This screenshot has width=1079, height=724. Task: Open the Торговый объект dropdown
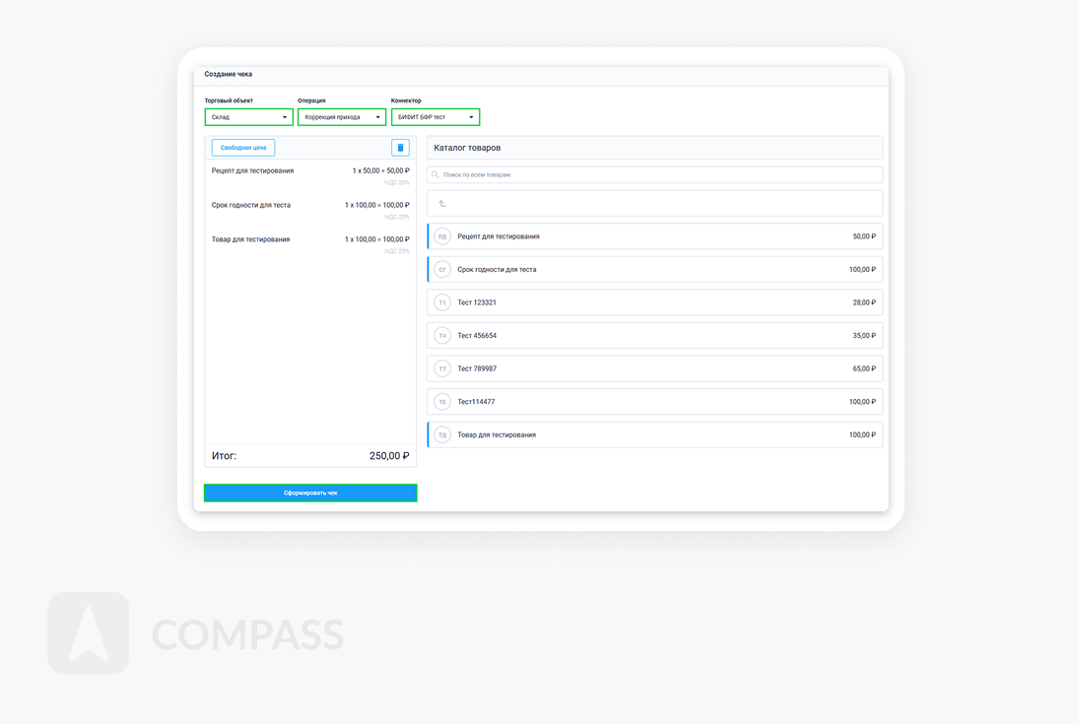tap(248, 117)
